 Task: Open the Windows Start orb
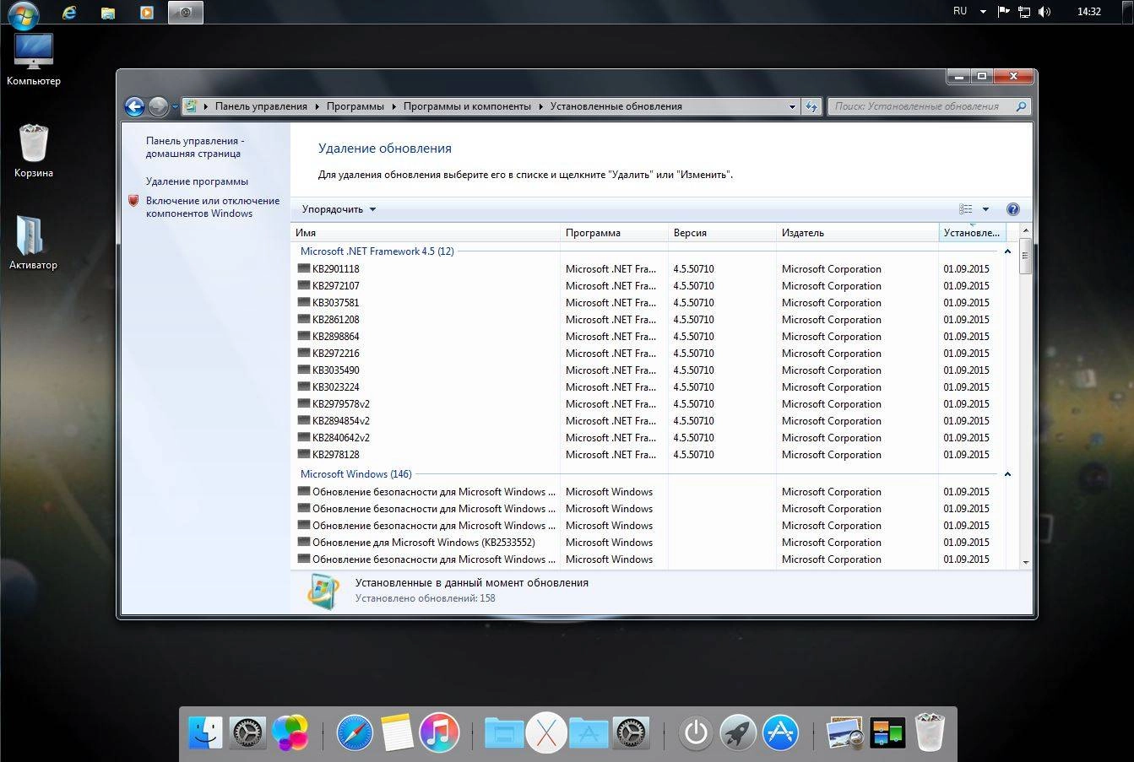pos(22,14)
